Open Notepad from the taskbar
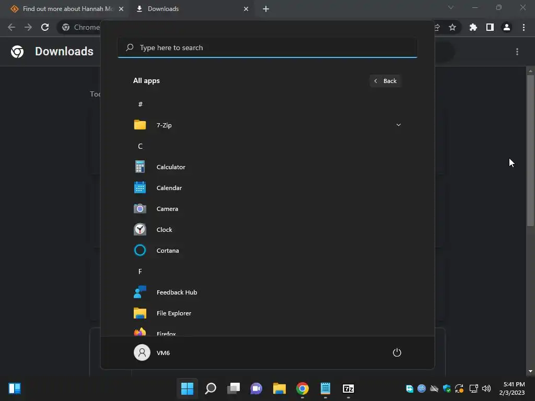Viewport: 535px width, 401px height. coord(325,388)
